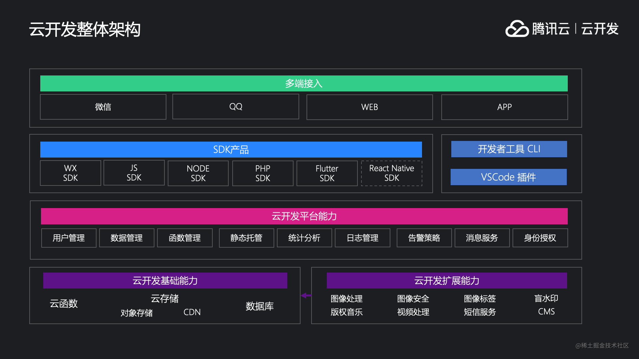The image size is (639, 359).
Task: Select the 视频处理 label
Action: 413,312
